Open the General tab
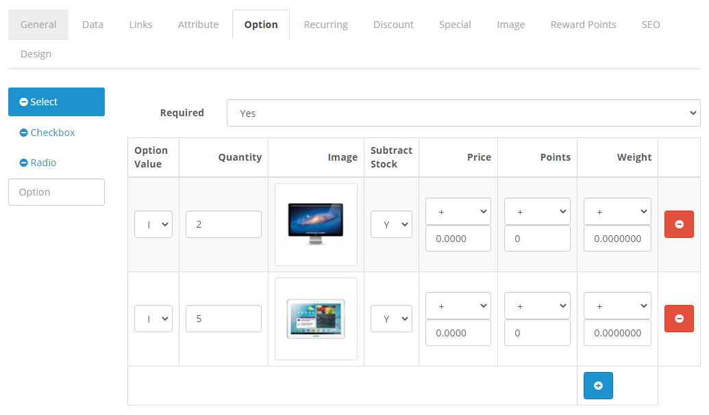 [38, 25]
